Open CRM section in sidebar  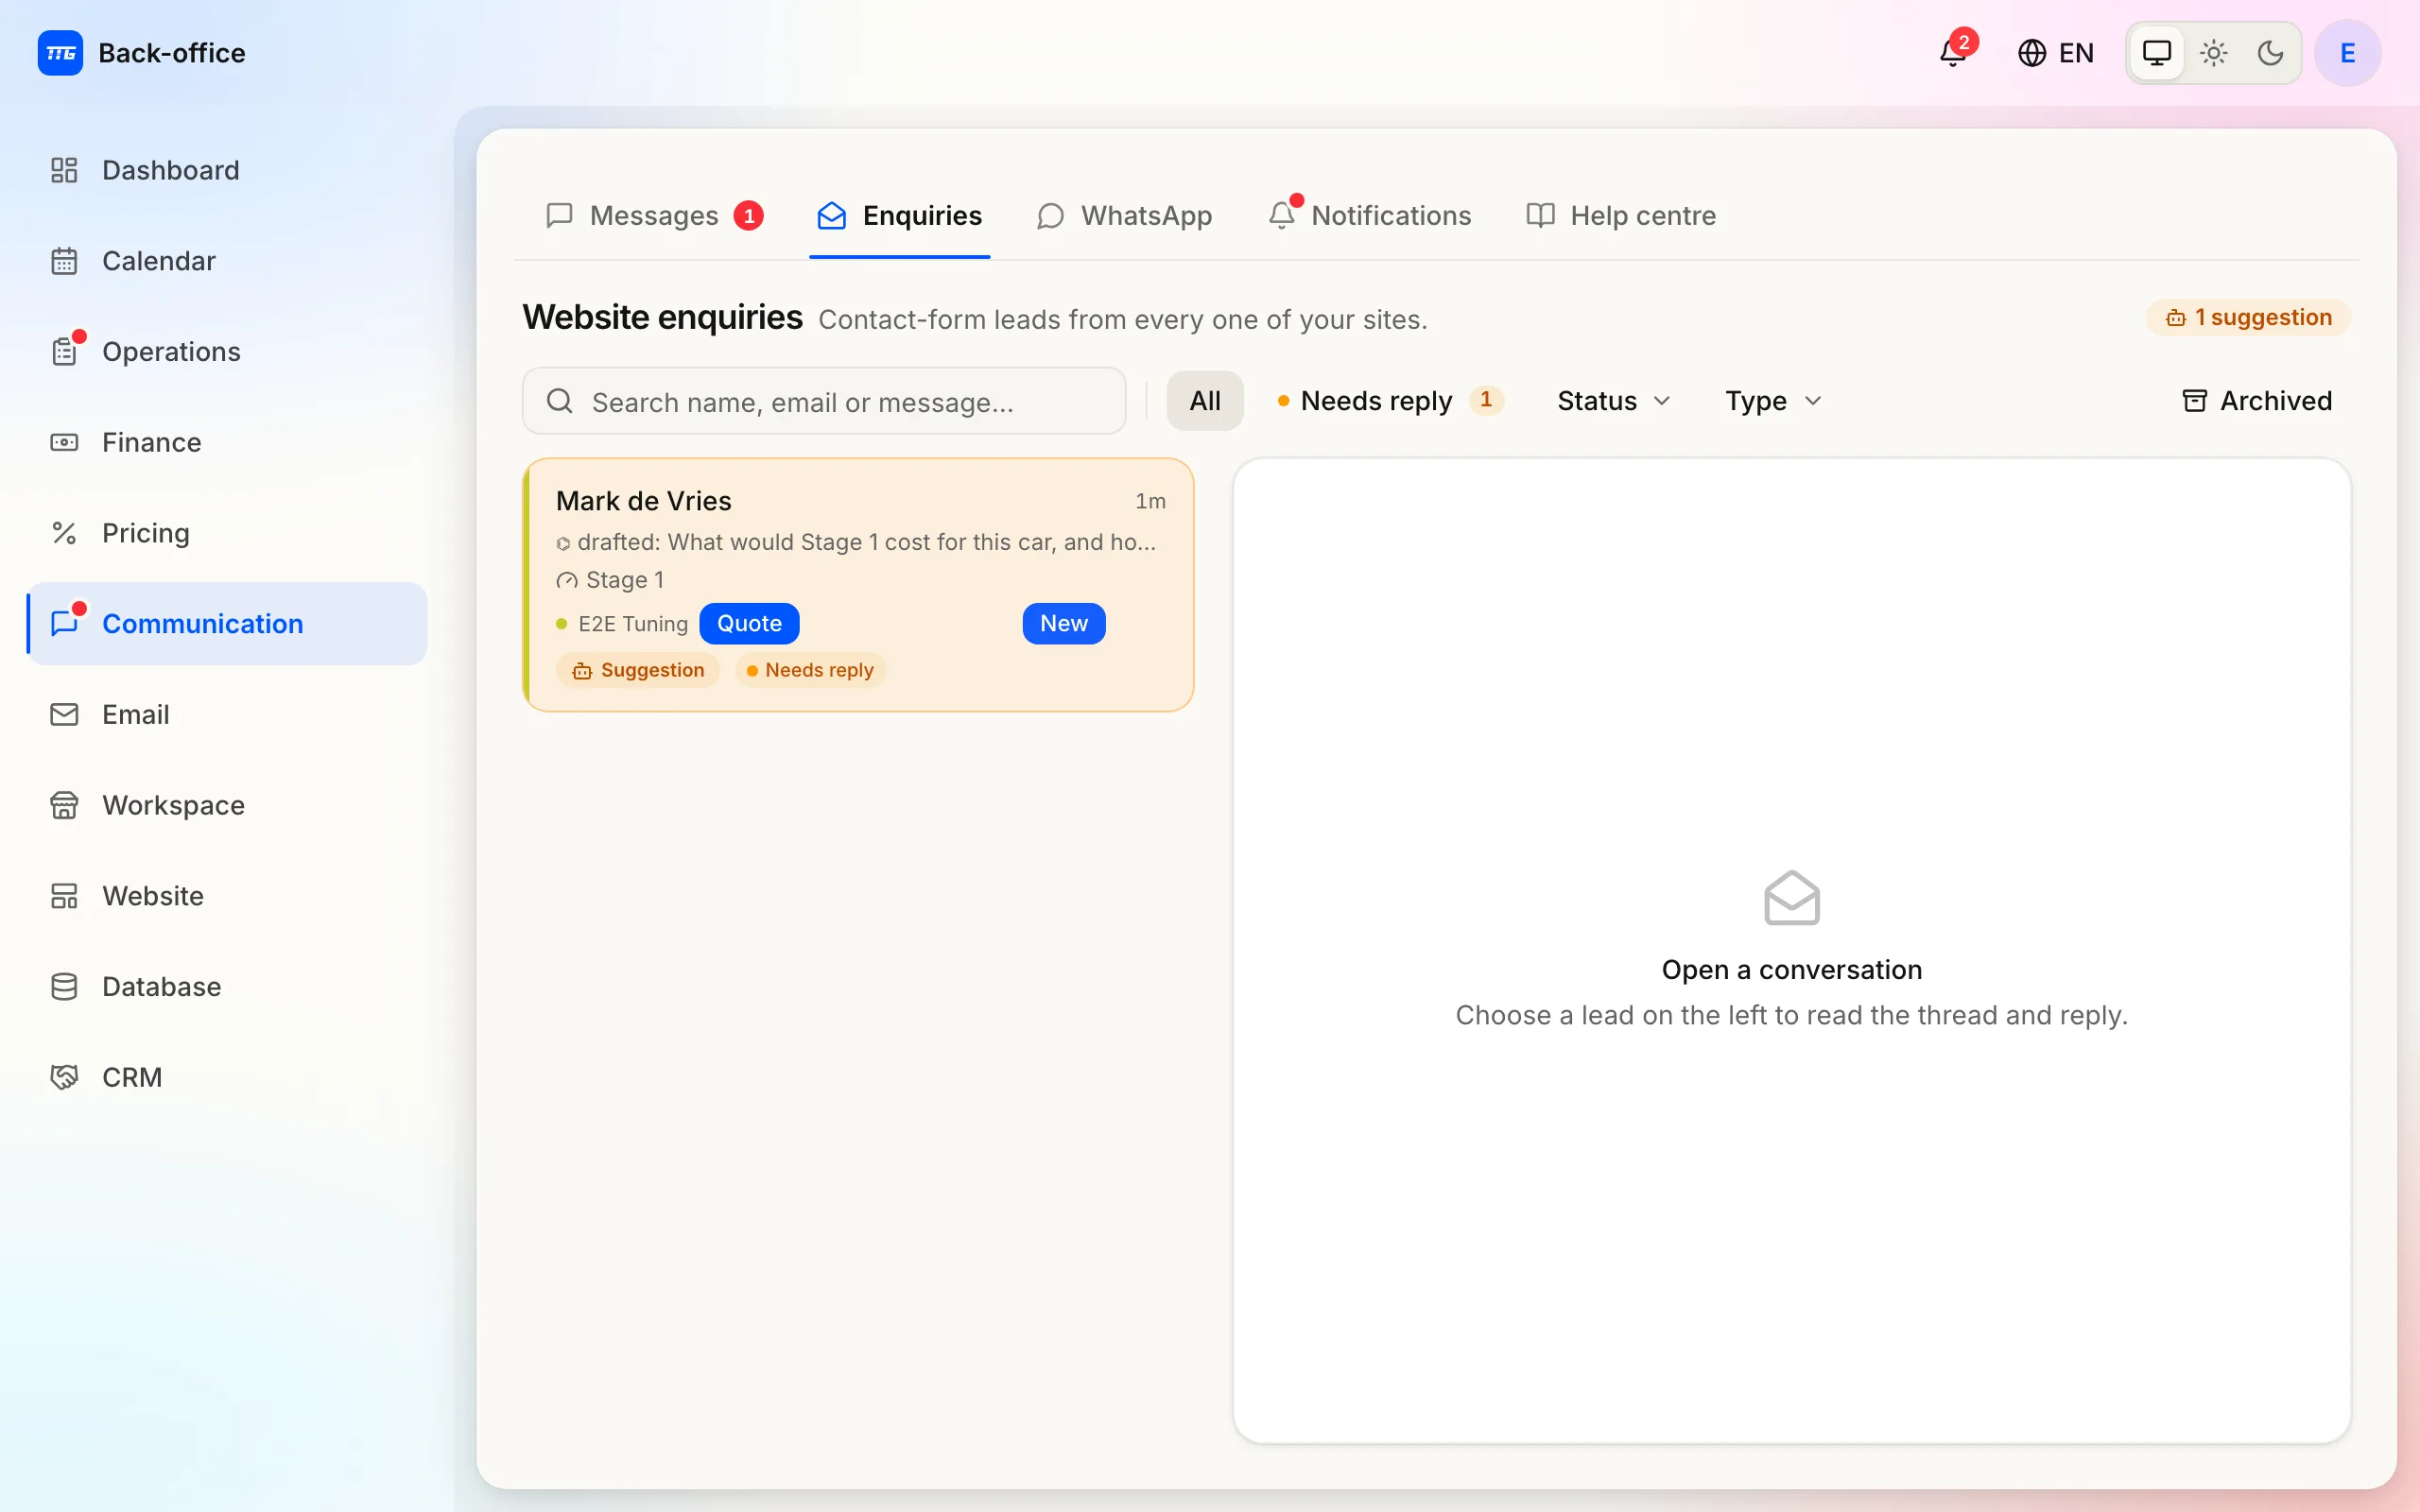click(228, 1077)
